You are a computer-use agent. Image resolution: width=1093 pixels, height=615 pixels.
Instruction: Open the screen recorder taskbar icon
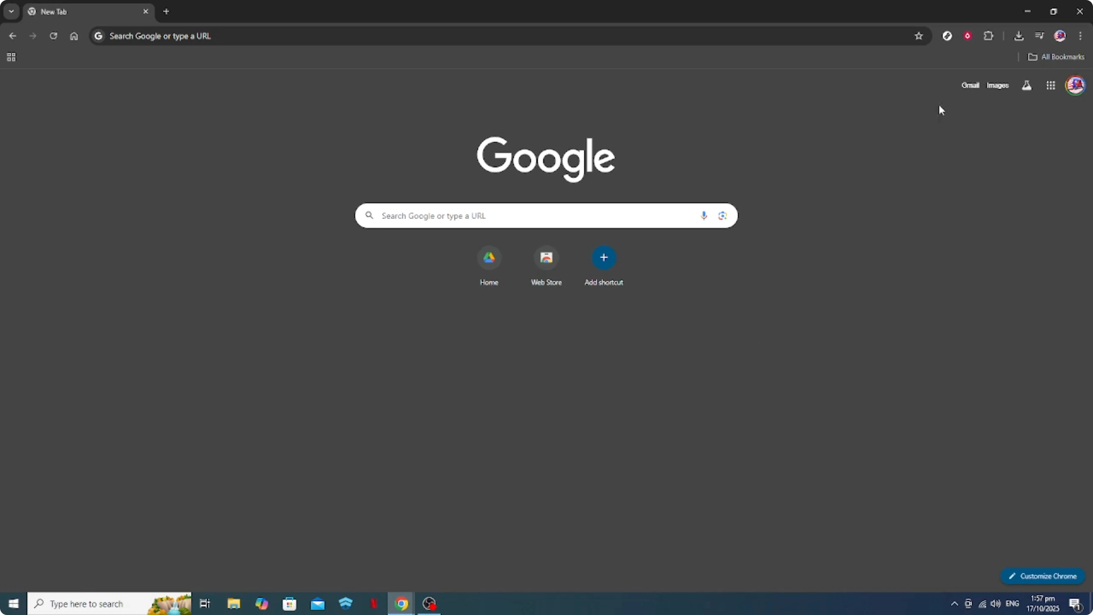pos(429,603)
